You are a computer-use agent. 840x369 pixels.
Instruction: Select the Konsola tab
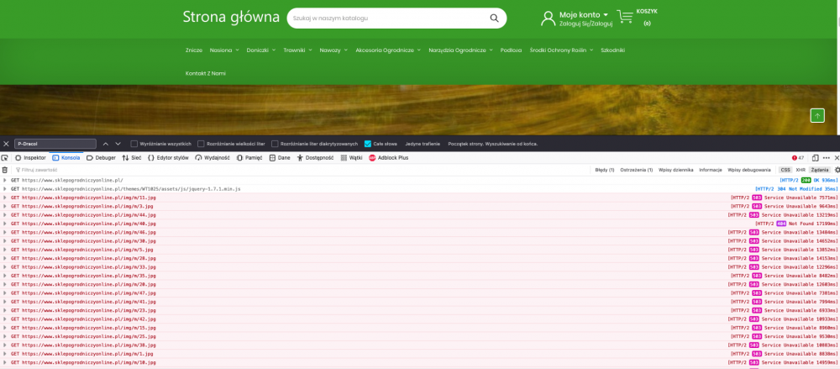[x=66, y=158]
